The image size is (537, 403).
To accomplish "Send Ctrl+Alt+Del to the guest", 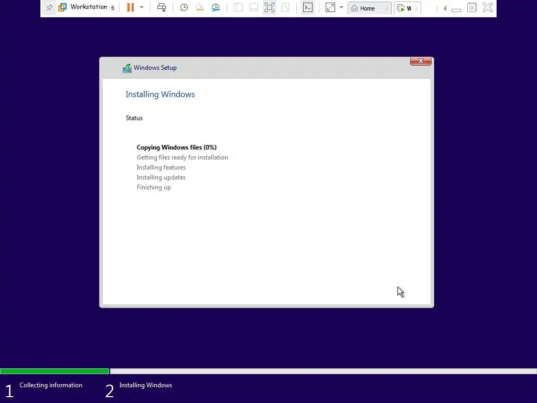I will (162, 7).
